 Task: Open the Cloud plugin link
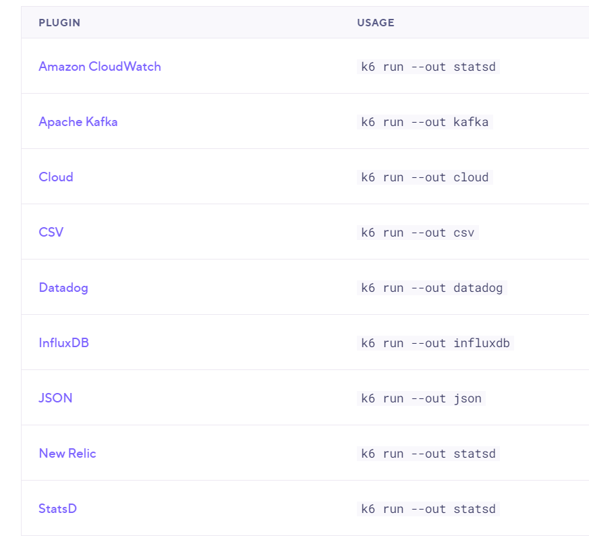point(56,177)
